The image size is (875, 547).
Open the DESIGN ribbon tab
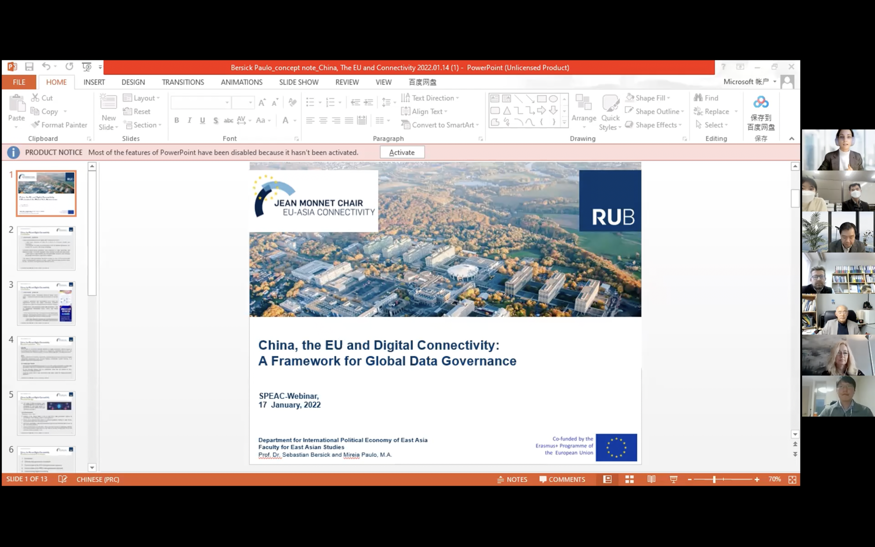133,82
